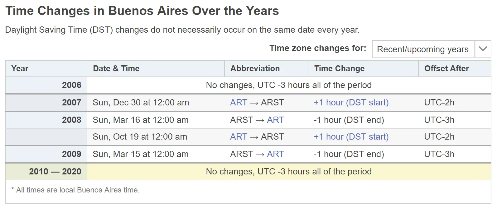Click Sun, Mar 15 at 12:00 am entry
Screen dimensions: 497x208
point(141,154)
